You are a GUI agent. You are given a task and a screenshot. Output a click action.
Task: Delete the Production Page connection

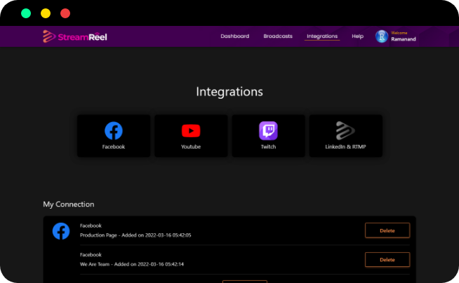387,230
